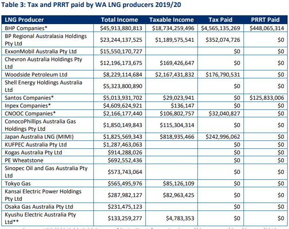Click Chevron total income $12,196,173,675

121,63
